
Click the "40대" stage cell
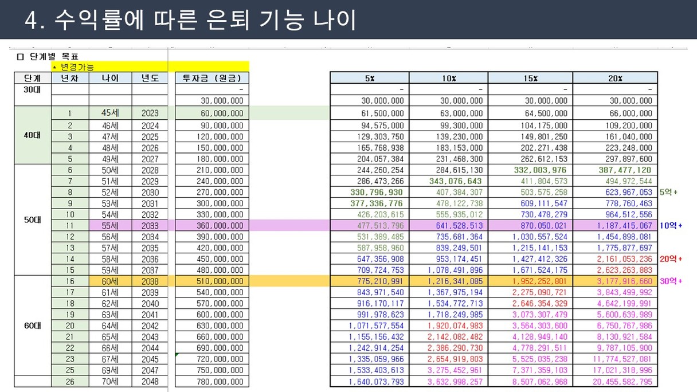pos(33,136)
